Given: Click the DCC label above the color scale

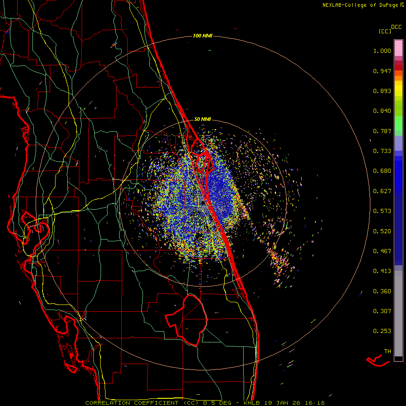Looking at the screenshot, I should pos(397,27).
